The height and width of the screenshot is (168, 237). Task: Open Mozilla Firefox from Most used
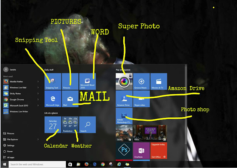tap(21, 81)
